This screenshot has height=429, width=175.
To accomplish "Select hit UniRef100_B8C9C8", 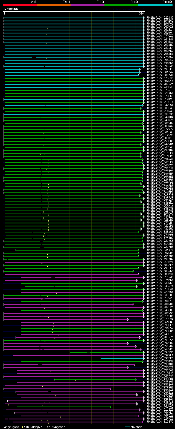I will coord(160,271).
